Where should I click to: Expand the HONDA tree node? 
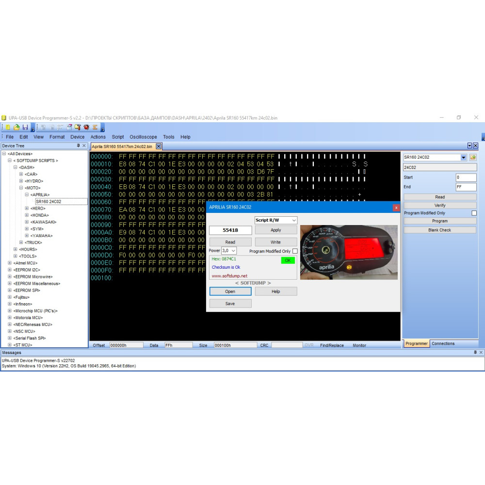[27, 215]
